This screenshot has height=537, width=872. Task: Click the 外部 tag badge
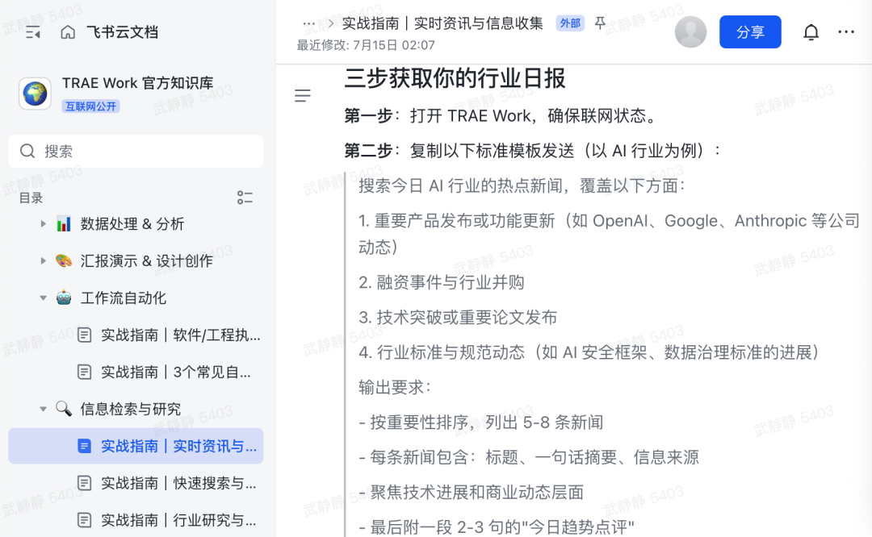click(570, 23)
